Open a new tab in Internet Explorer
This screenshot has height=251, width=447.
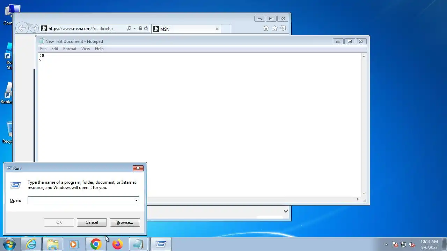[x=226, y=29]
